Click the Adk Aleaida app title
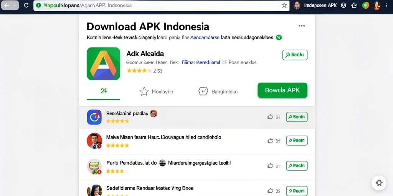This screenshot has height=196, width=393. [145, 54]
